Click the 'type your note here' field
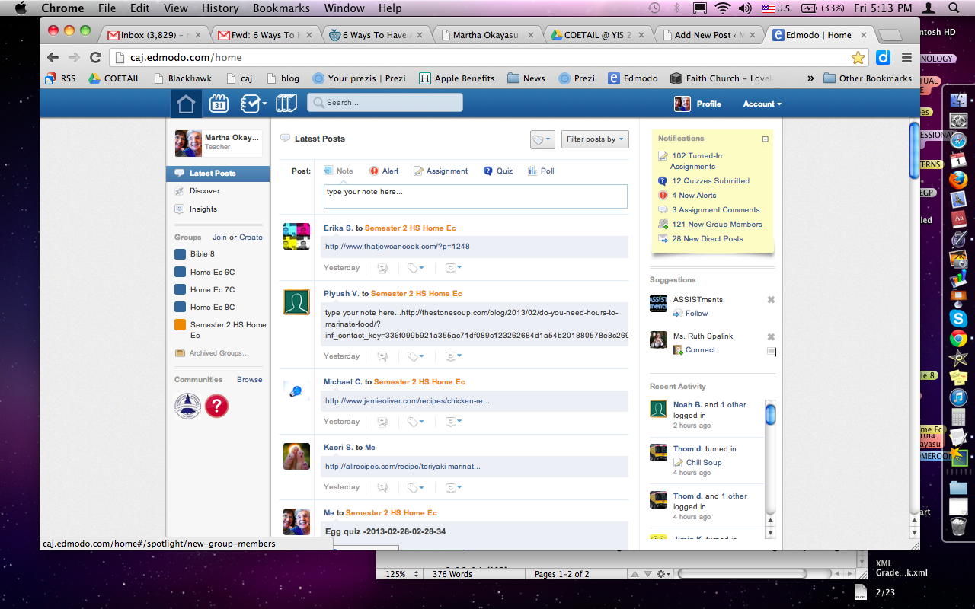This screenshot has height=609, width=975. click(475, 196)
